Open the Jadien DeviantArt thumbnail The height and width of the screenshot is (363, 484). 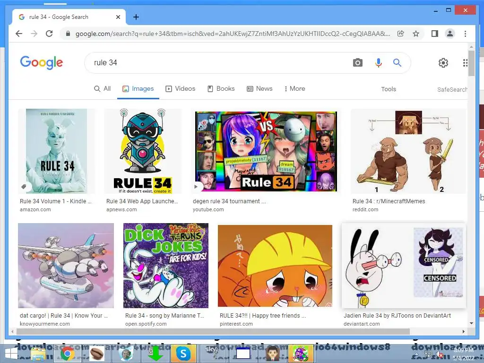pyautogui.click(x=404, y=266)
